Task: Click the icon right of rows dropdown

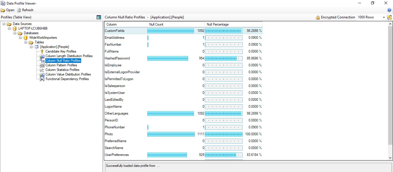Action: 389,17
